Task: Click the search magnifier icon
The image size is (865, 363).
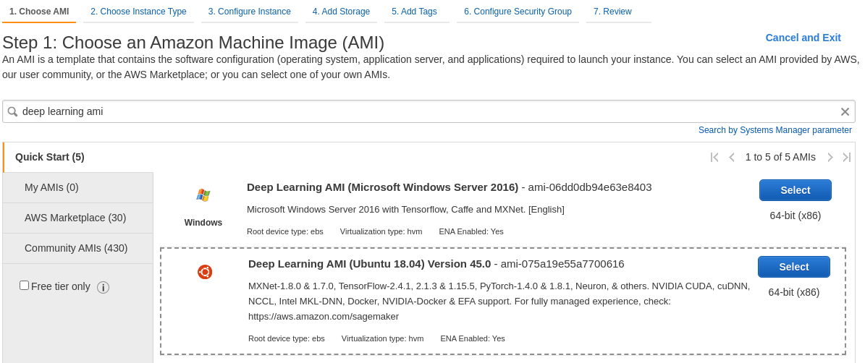Action: [x=12, y=112]
